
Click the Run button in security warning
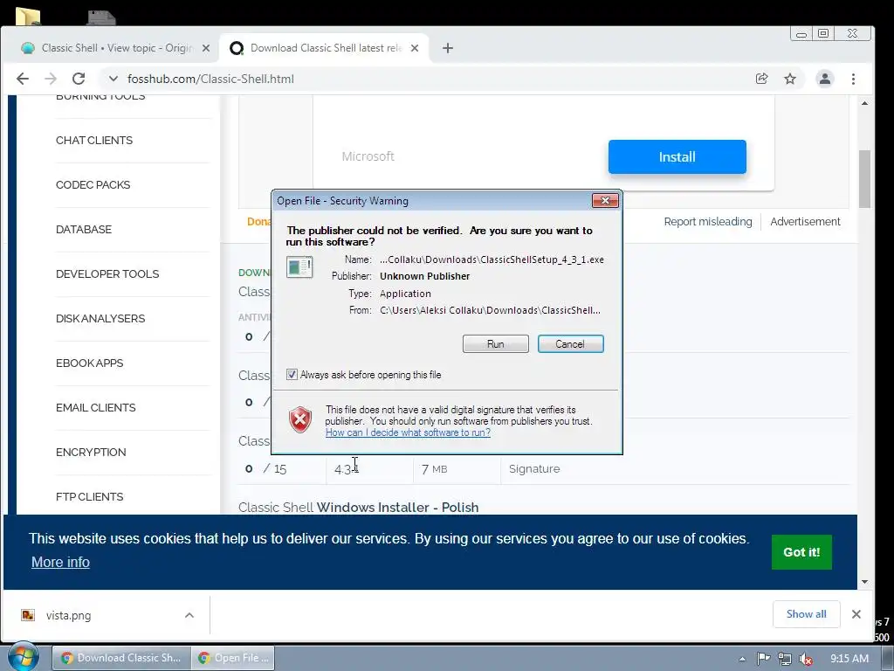tap(496, 344)
